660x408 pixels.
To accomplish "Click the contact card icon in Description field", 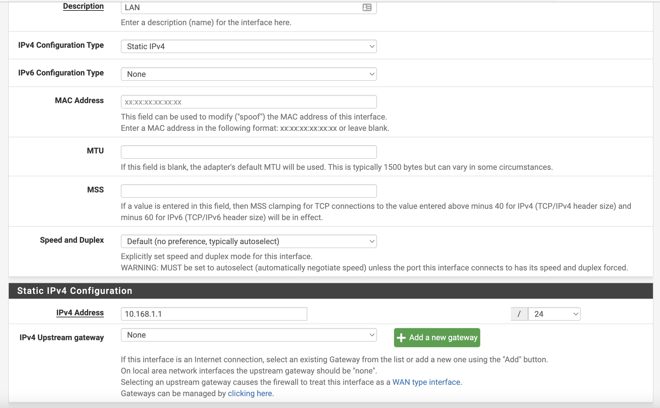I will (x=367, y=7).
